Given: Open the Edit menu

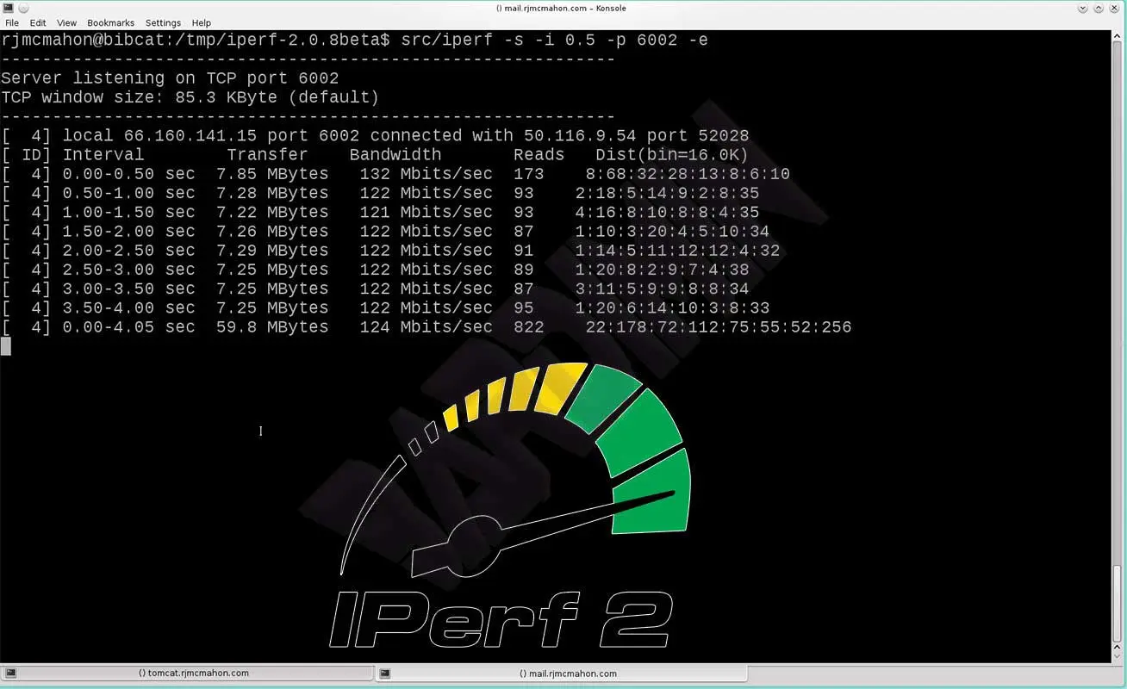Looking at the screenshot, I should pos(38,22).
